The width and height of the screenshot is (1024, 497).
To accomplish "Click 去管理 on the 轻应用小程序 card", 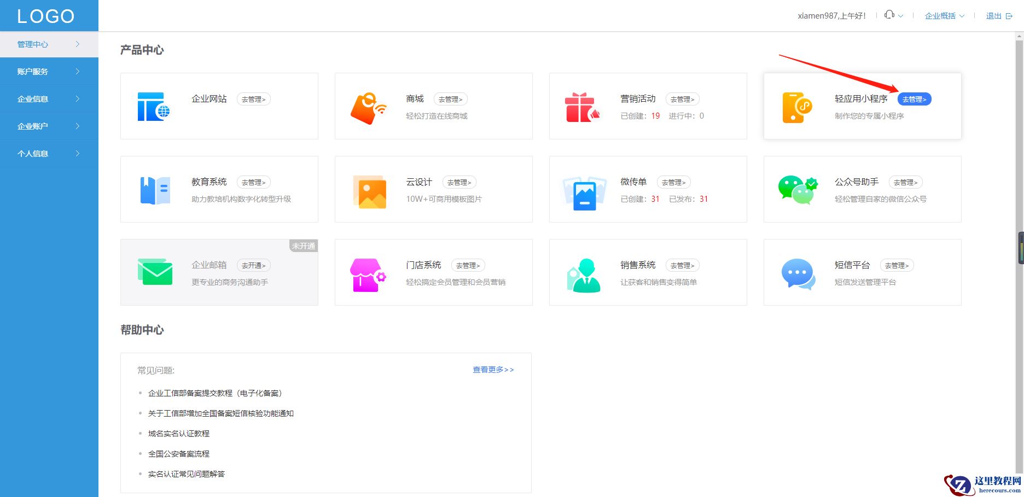I will (914, 99).
